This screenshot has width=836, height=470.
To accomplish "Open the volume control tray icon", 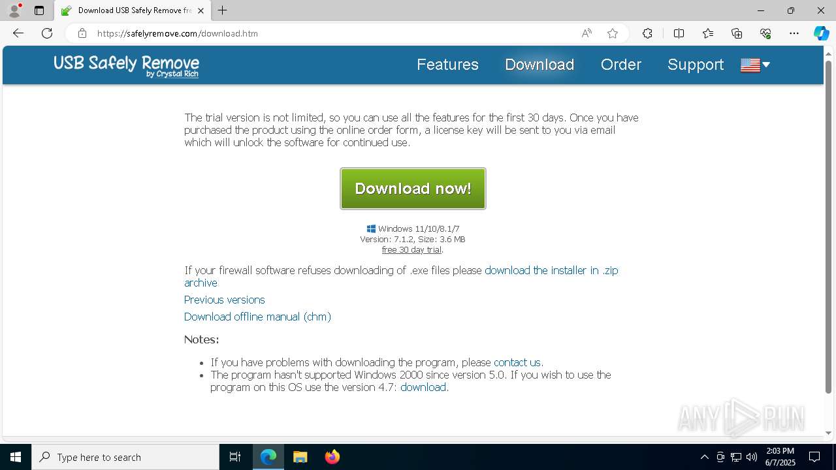I will (x=752, y=457).
